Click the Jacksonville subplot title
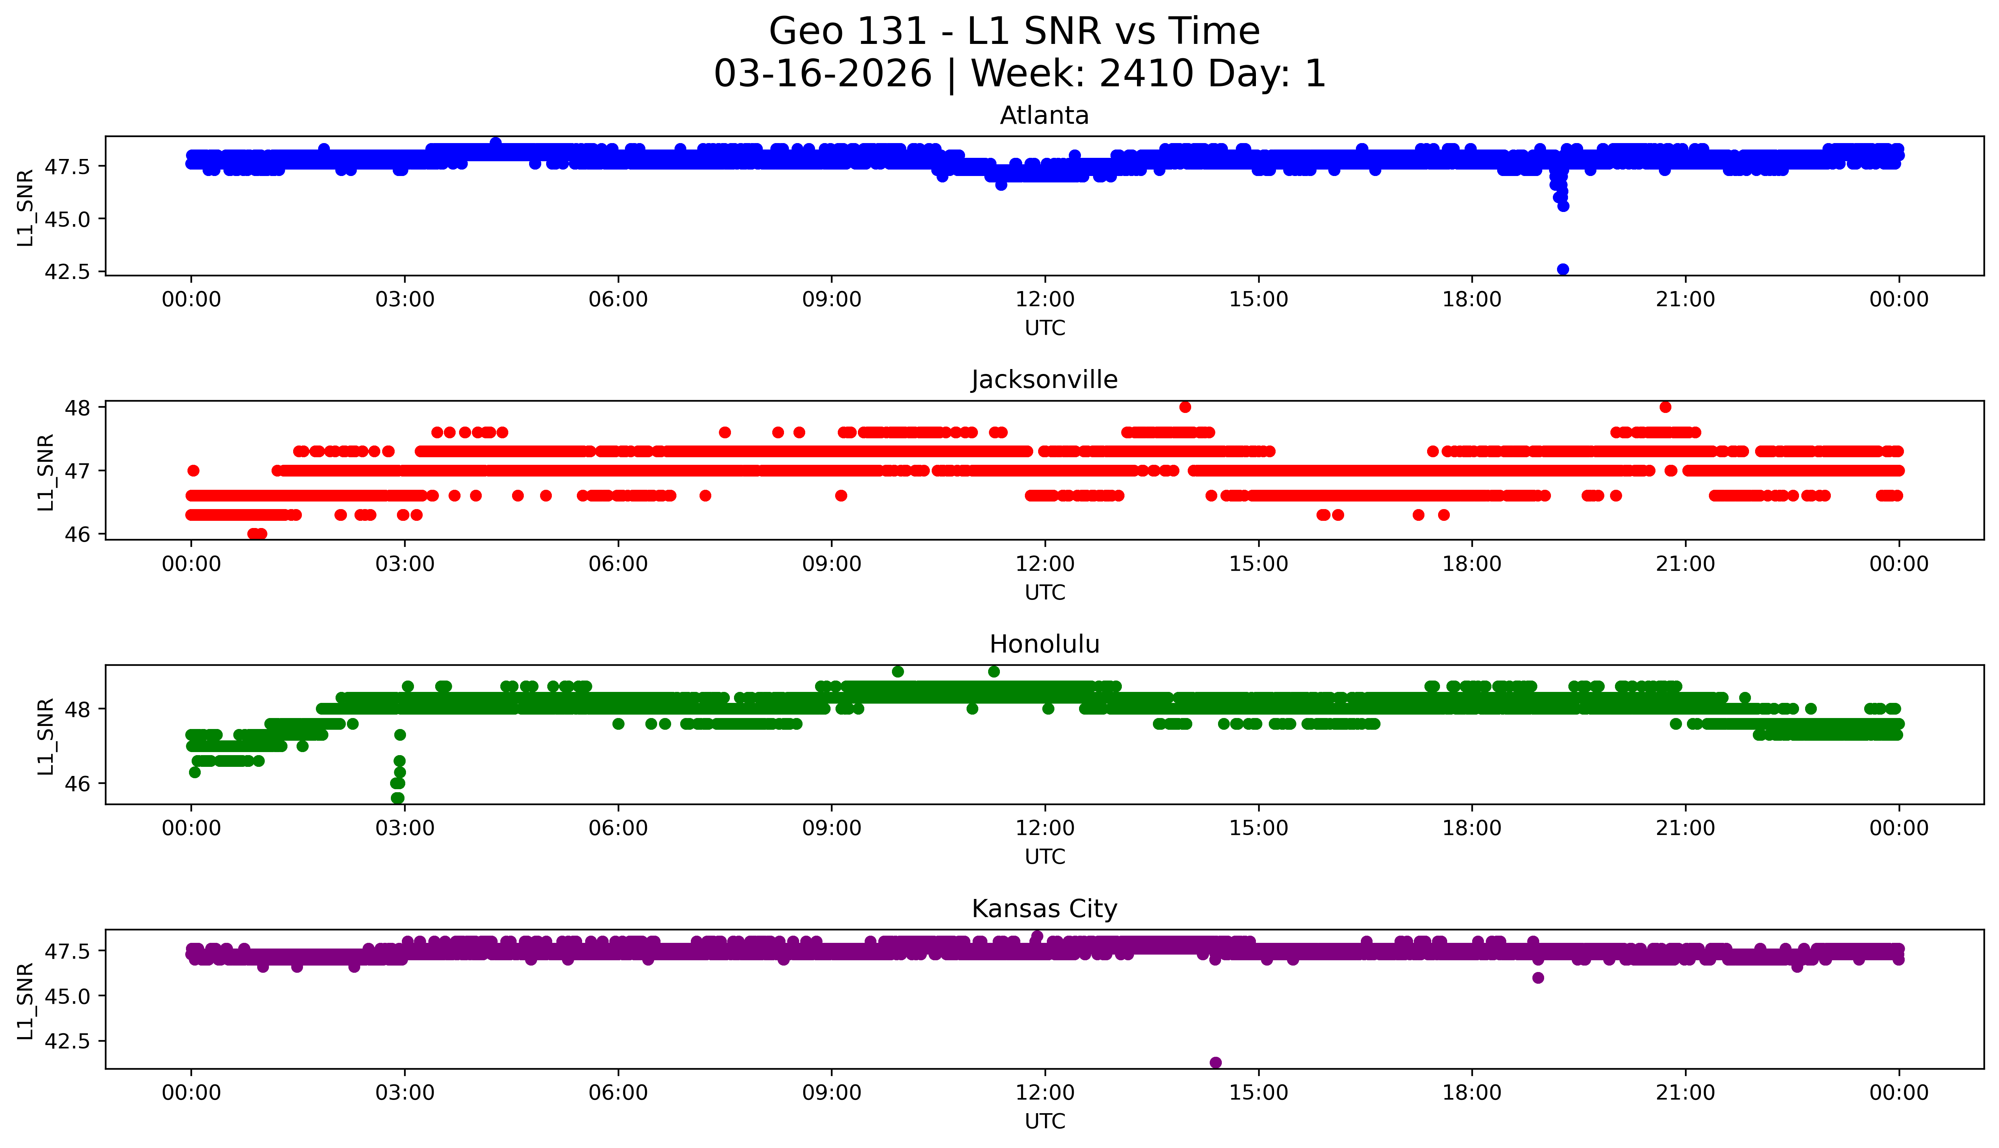Viewport: 1999px width, 1148px height. (x=1044, y=380)
